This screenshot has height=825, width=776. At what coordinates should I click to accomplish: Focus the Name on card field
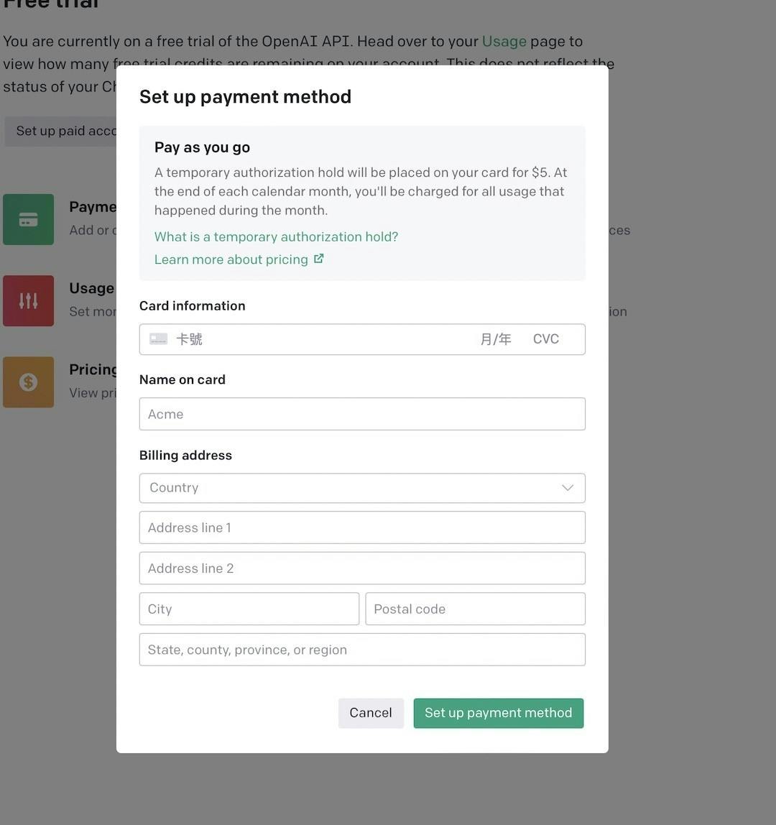point(362,414)
